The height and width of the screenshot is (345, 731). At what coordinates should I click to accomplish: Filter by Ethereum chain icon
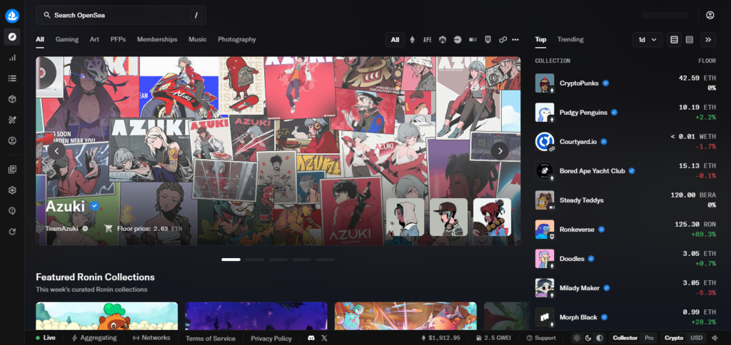coord(412,40)
